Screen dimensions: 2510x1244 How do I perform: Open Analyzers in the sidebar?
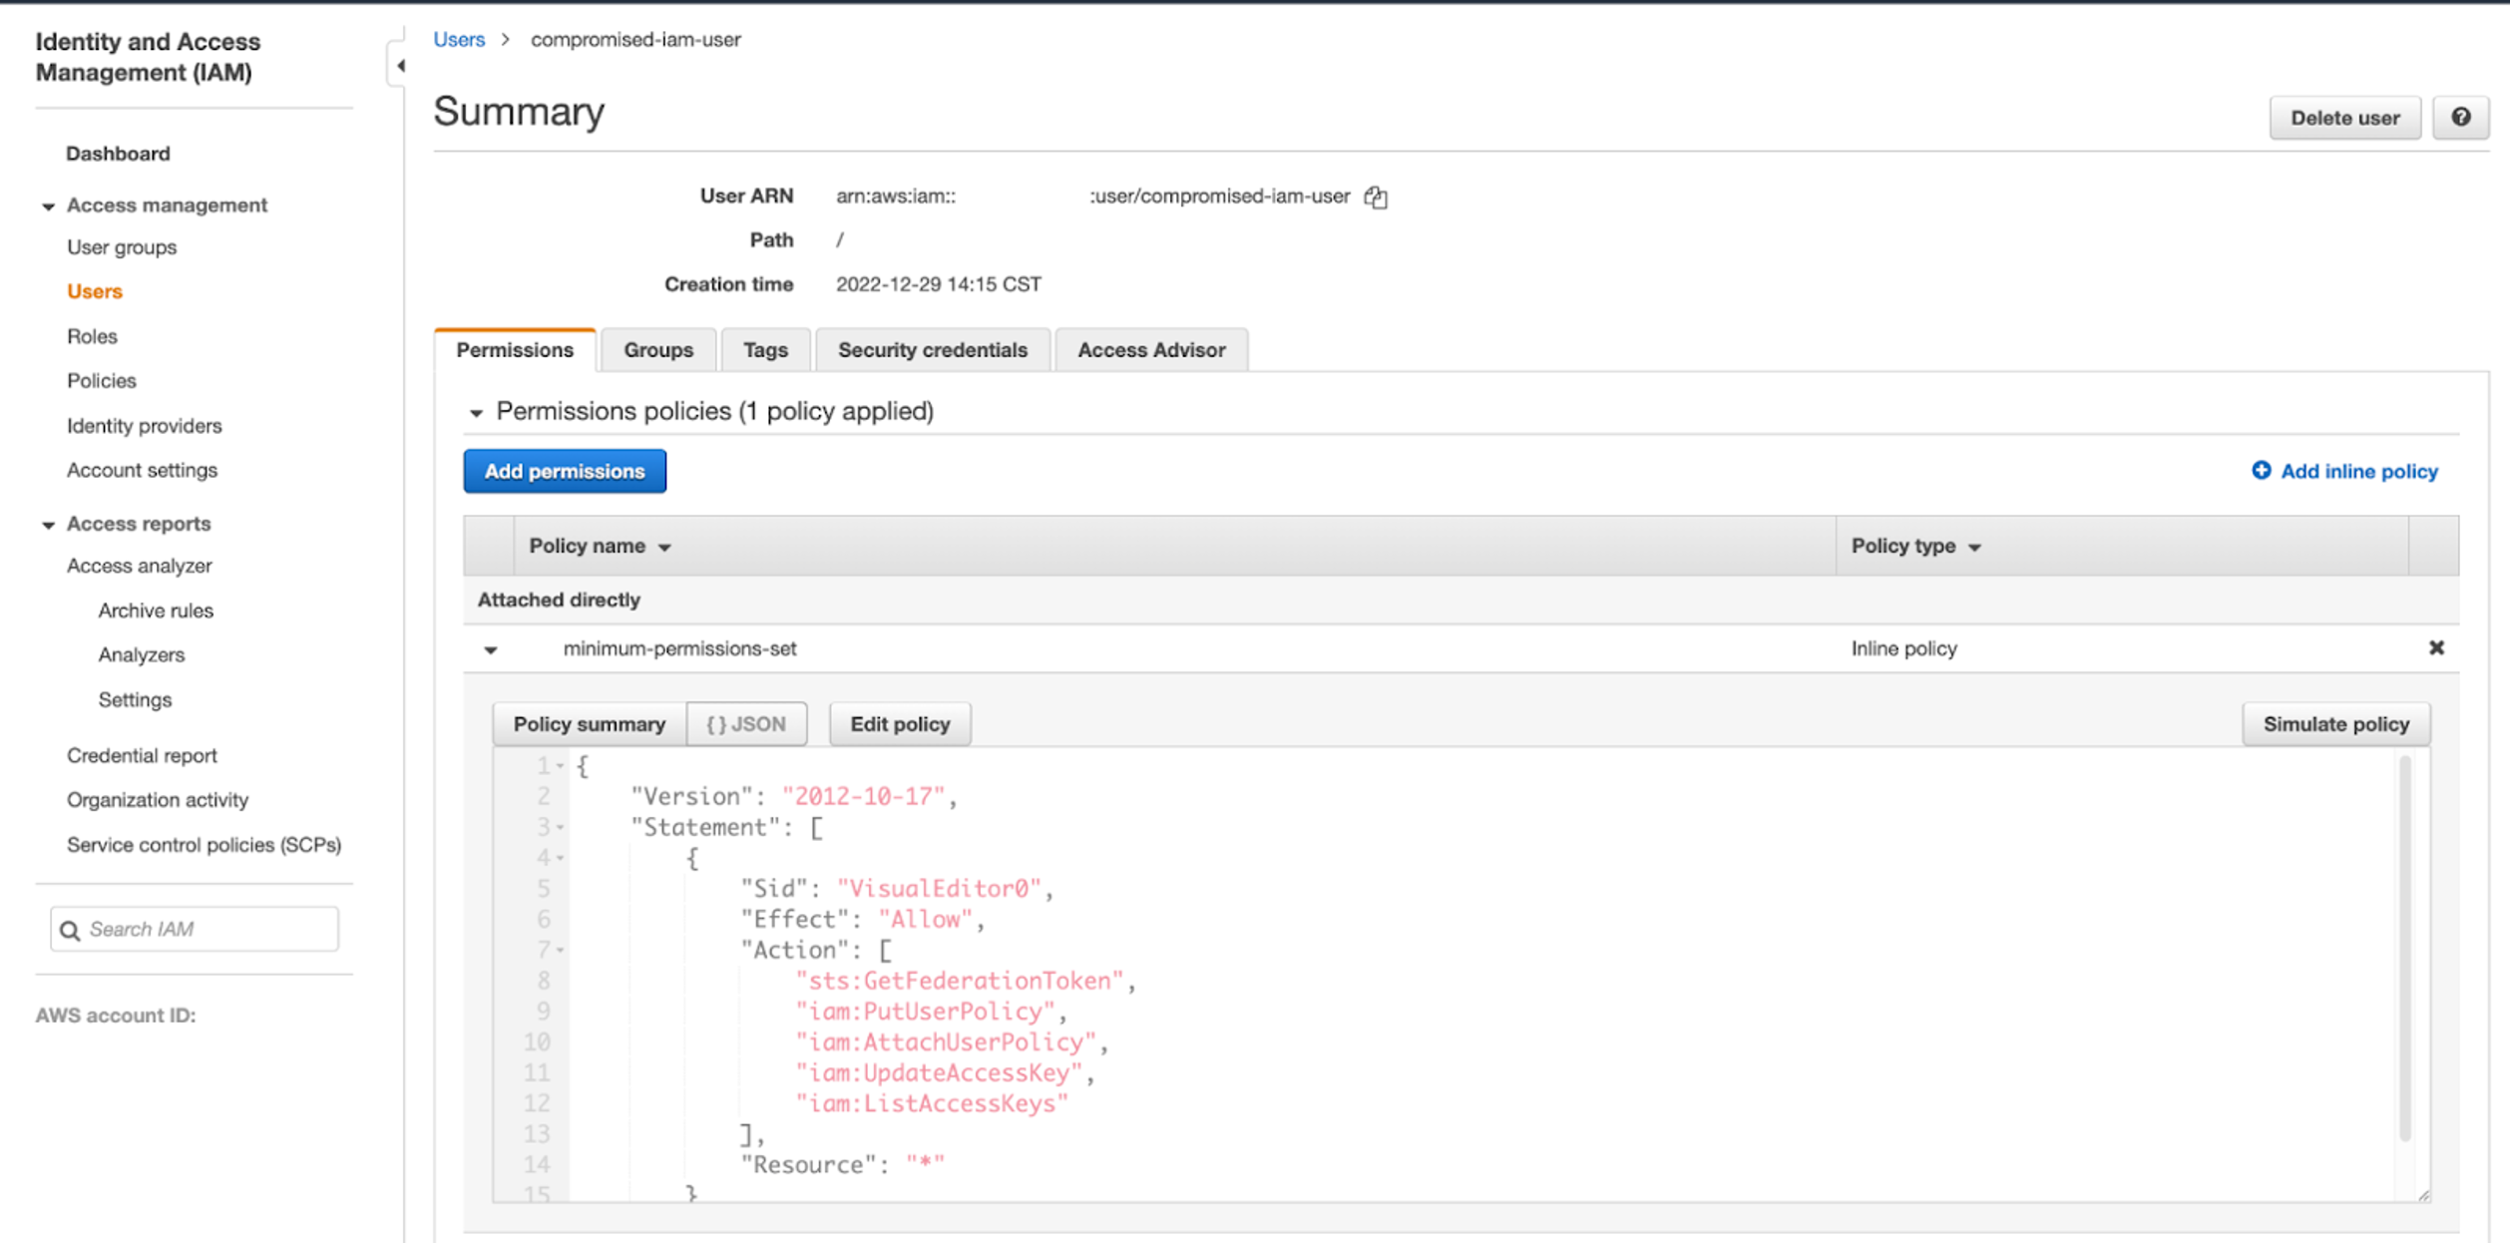[142, 655]
